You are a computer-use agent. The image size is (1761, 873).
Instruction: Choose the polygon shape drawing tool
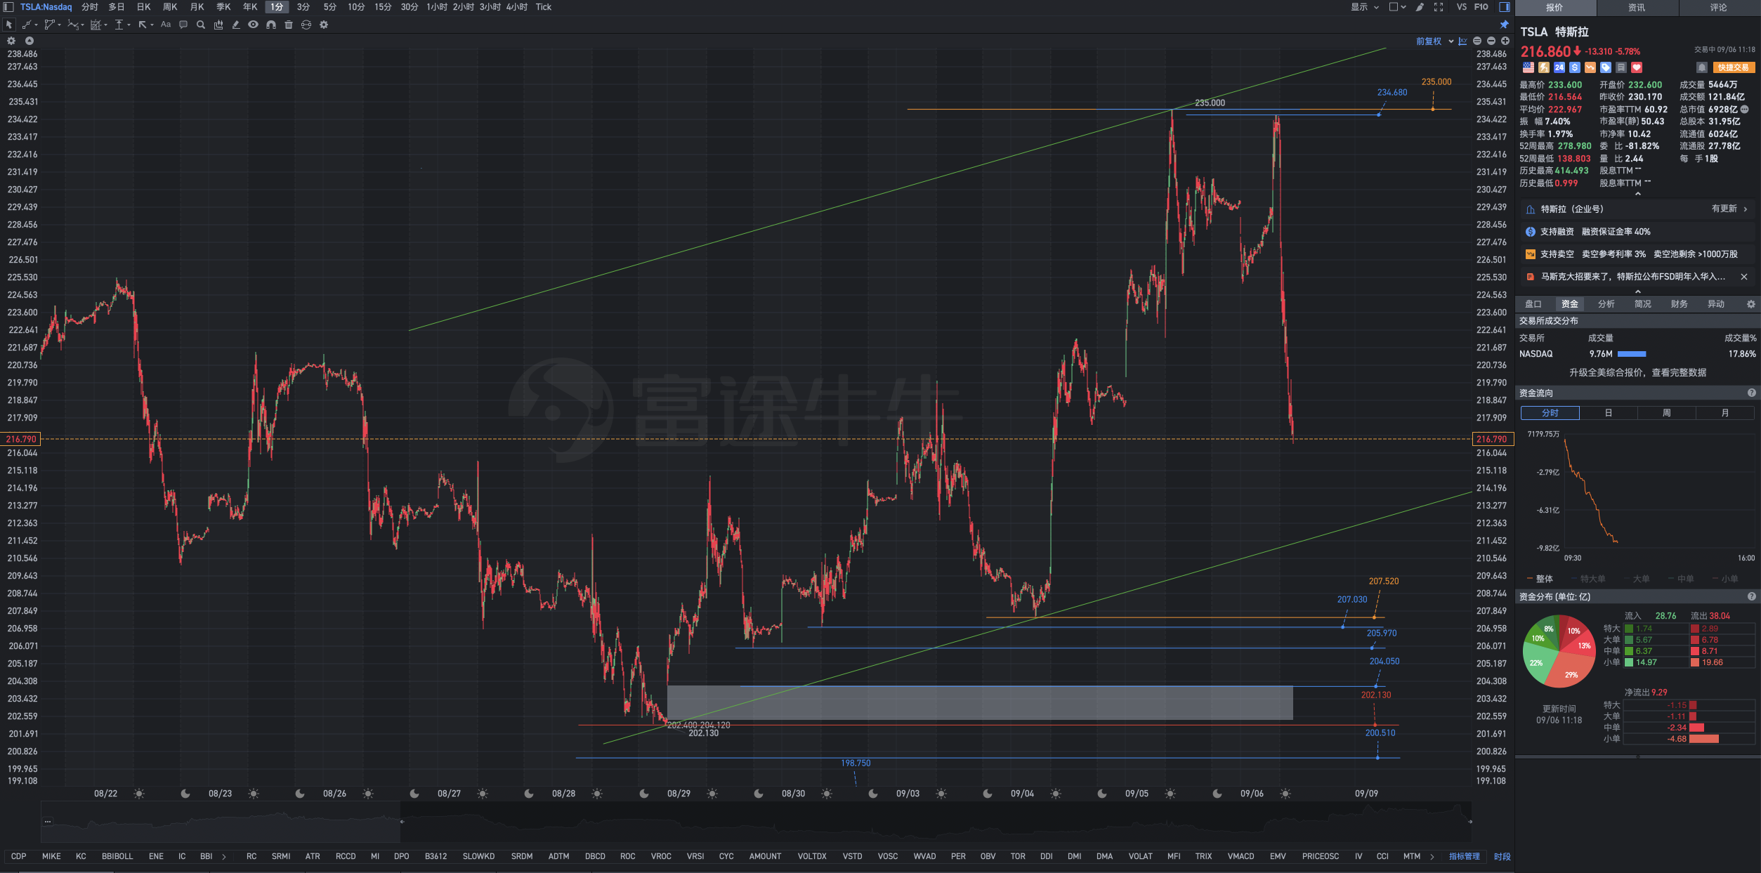click(x=49, y=25)
